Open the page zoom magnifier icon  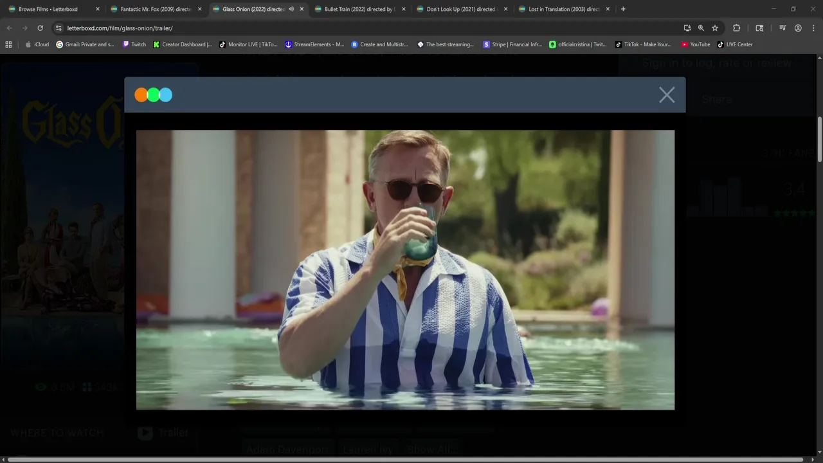(701, 28)
